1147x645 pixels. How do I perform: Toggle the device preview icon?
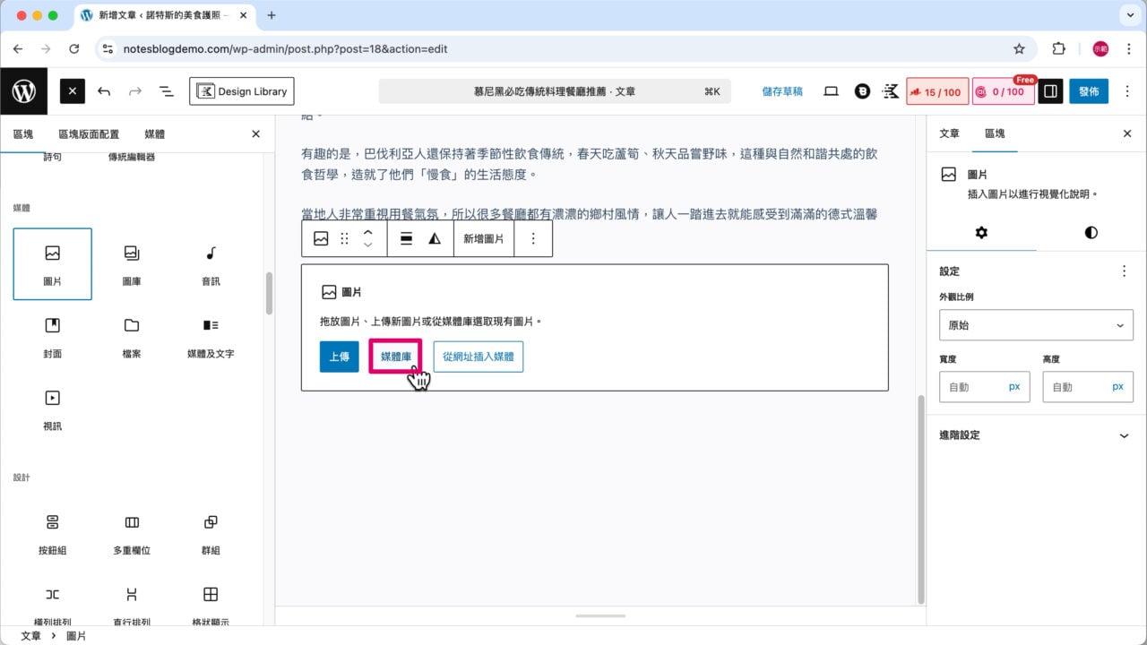coord(831,90)
